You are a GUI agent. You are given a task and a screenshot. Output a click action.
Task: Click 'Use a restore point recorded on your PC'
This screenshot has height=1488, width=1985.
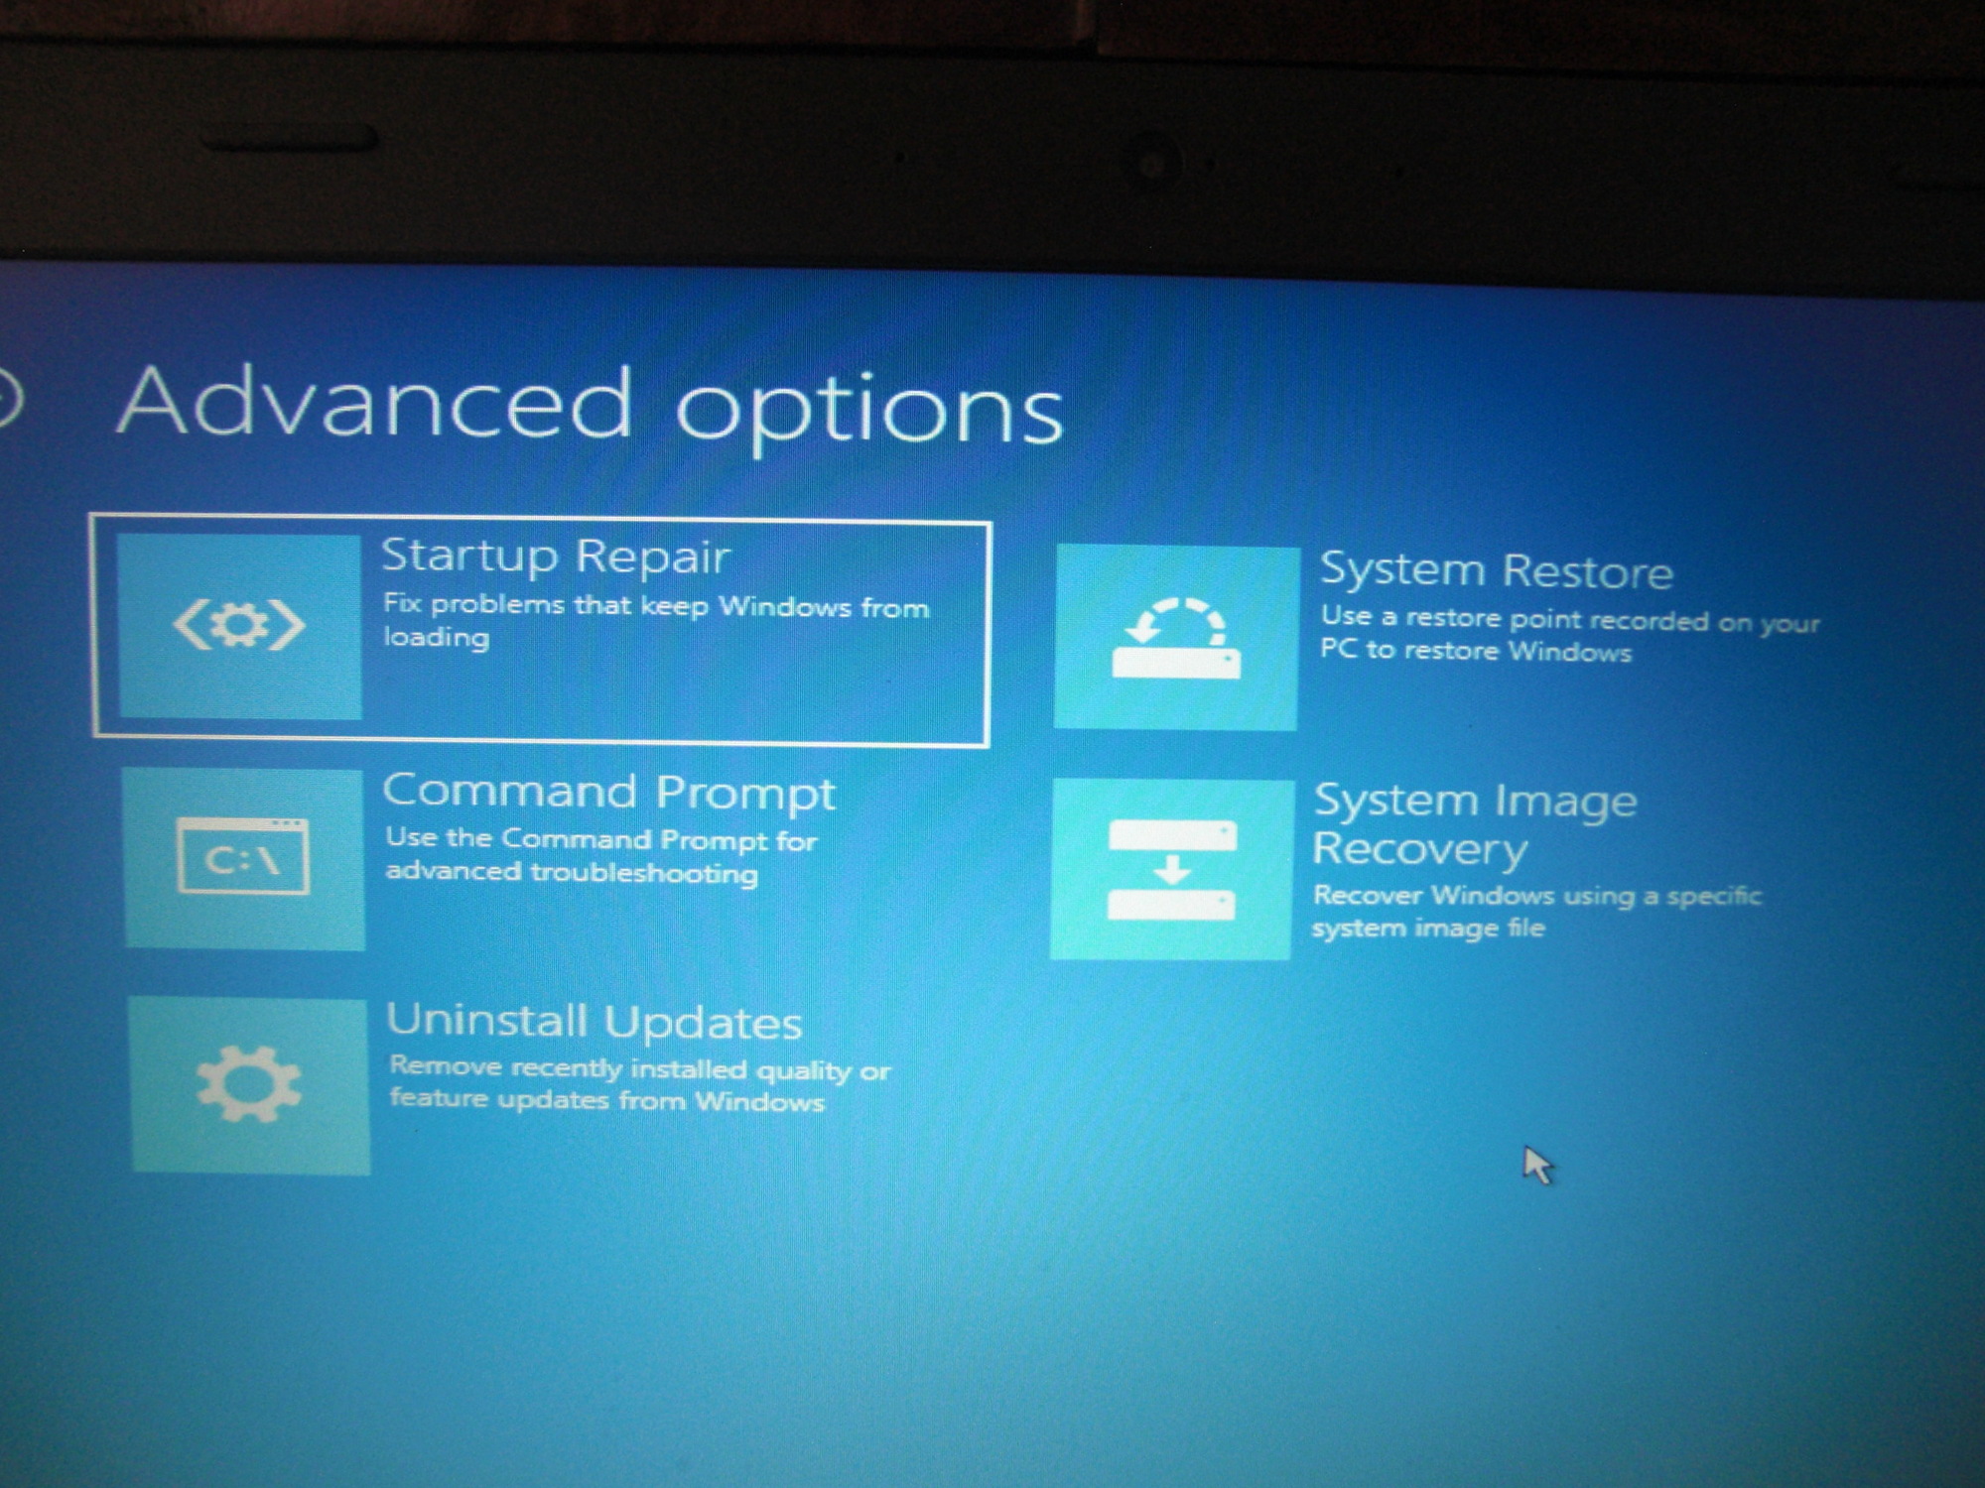point(1570,634)
